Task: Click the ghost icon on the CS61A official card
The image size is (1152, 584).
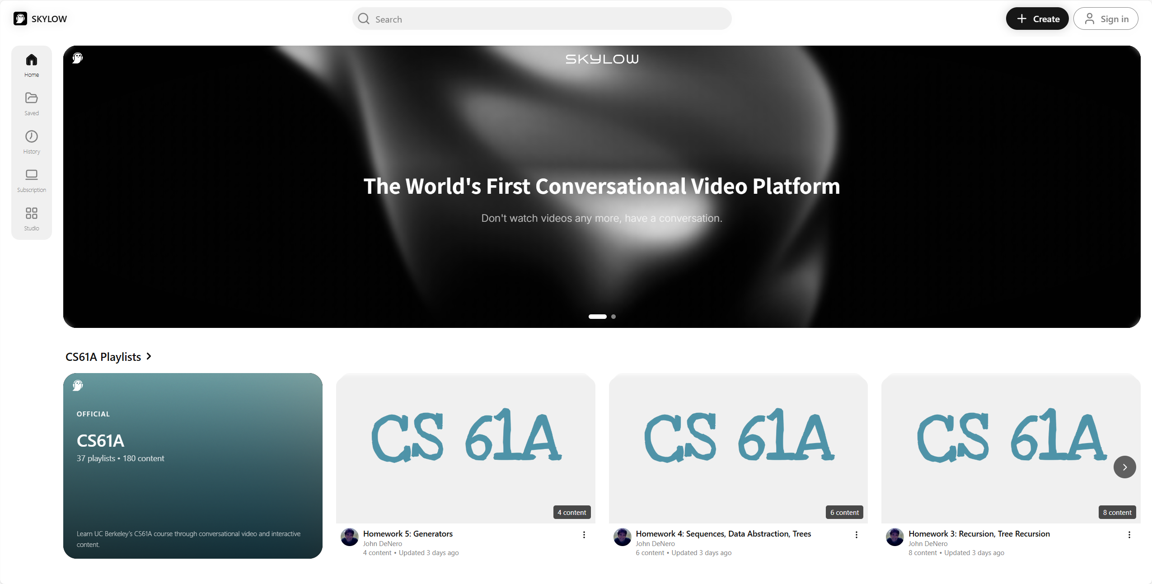Action: coord(78,385)
